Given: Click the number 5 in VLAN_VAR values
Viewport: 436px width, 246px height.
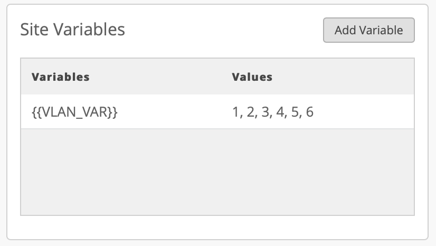Looking at the screenshot, I should 295,112.
